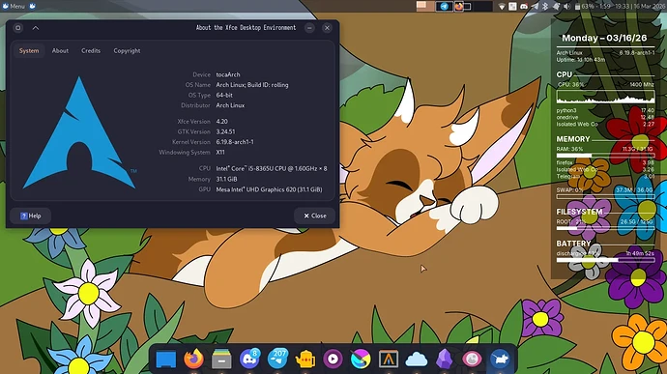Image resolution: width=667 pixels, height=374 pixels.
Task: Click the volume speaker icon
Action: pyautogui.click(x=566, y=7)
